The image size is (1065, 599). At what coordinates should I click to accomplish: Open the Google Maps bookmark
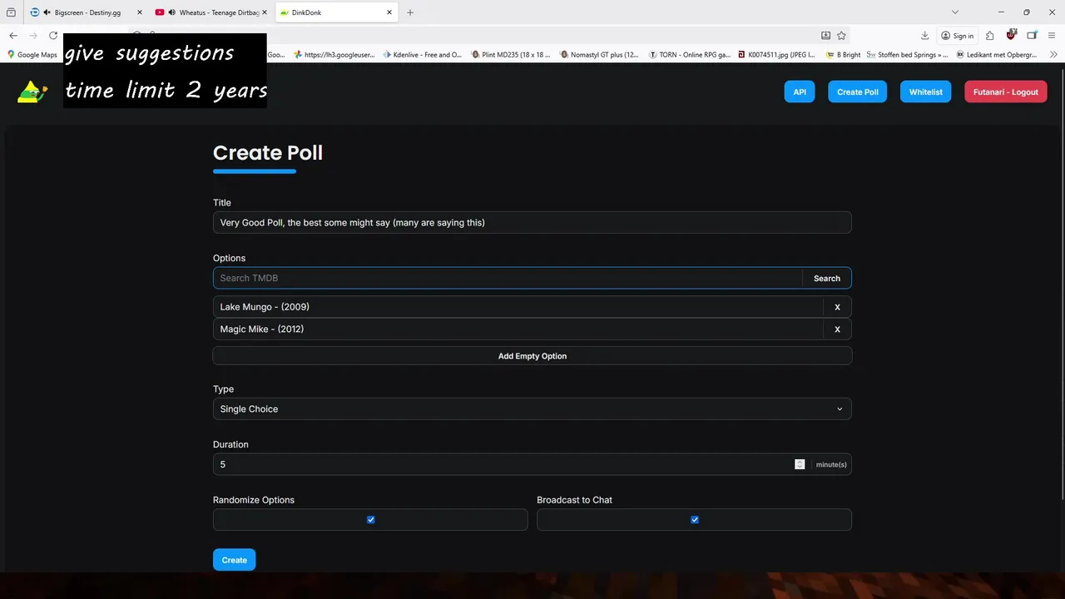(32, 55)
